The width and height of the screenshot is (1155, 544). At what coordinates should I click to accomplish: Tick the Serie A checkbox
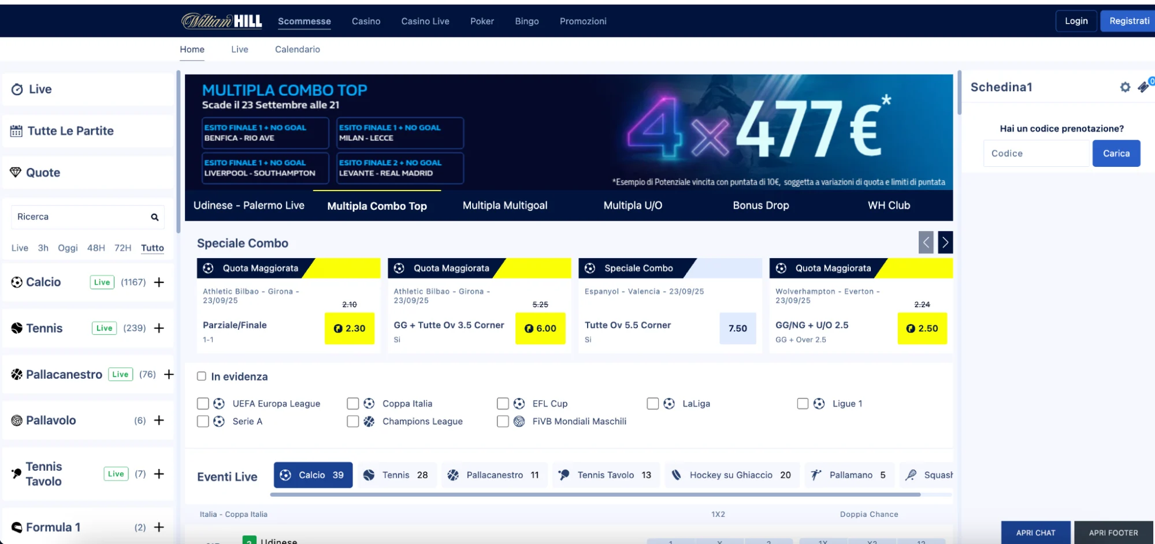[x=203, y=422]
